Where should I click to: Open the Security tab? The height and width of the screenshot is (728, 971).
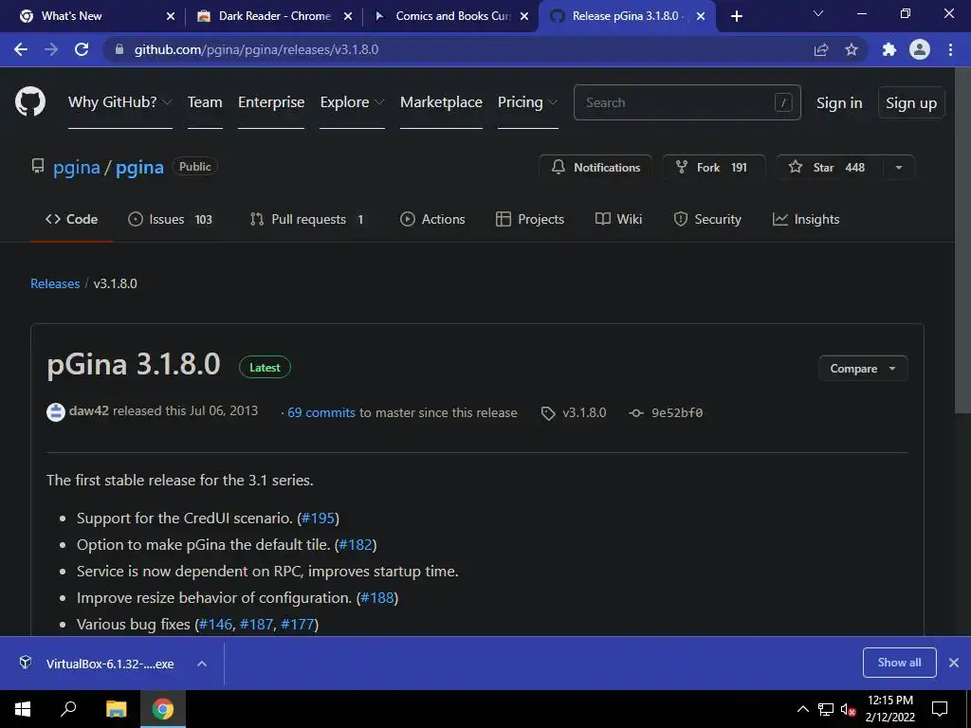click(x=707, y=219)
